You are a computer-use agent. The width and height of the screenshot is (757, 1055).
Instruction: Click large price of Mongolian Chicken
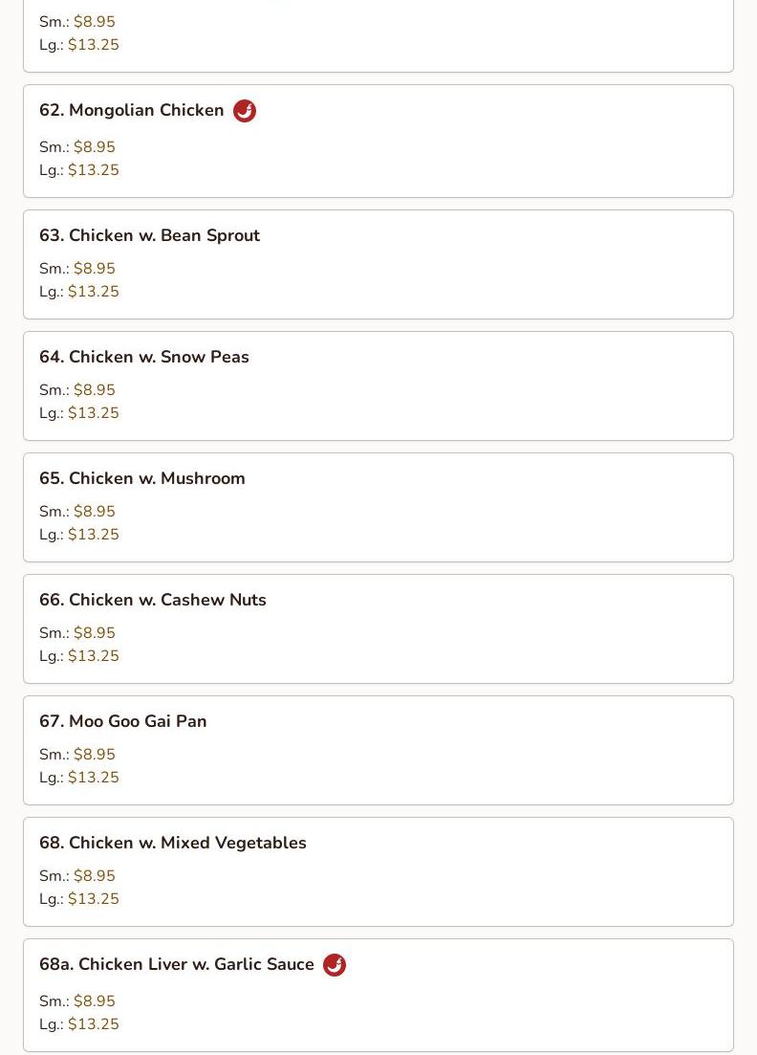point(93,170)
